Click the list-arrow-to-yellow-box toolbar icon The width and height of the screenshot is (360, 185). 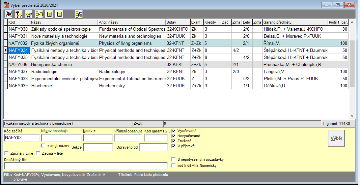pos(39,14)
